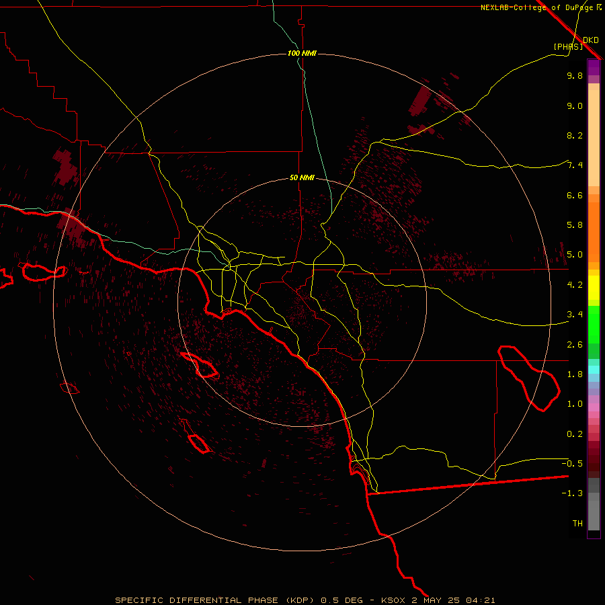The image size is (605, 605).
Task: Click the "7.4" legend value
Action: [575, 165]
